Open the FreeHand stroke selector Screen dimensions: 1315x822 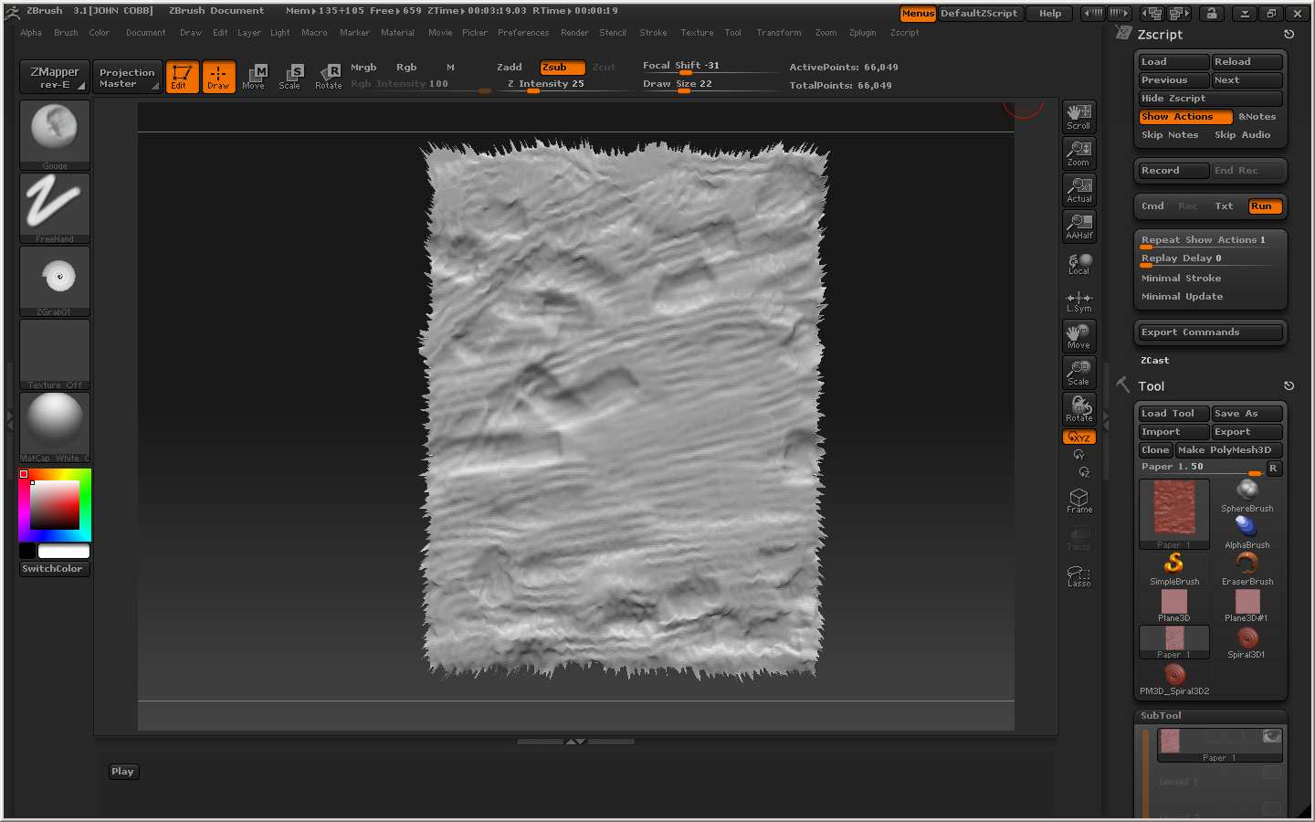click(55, 206)
